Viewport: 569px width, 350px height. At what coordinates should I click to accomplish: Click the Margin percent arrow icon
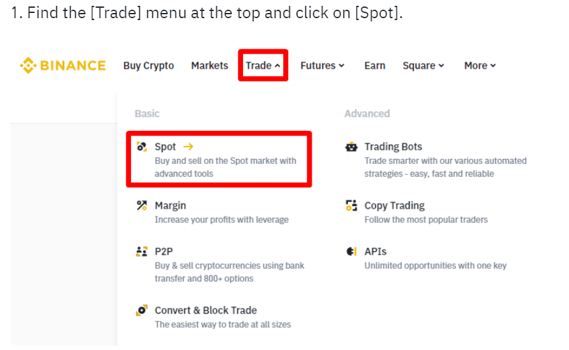[x=141, y=205]
